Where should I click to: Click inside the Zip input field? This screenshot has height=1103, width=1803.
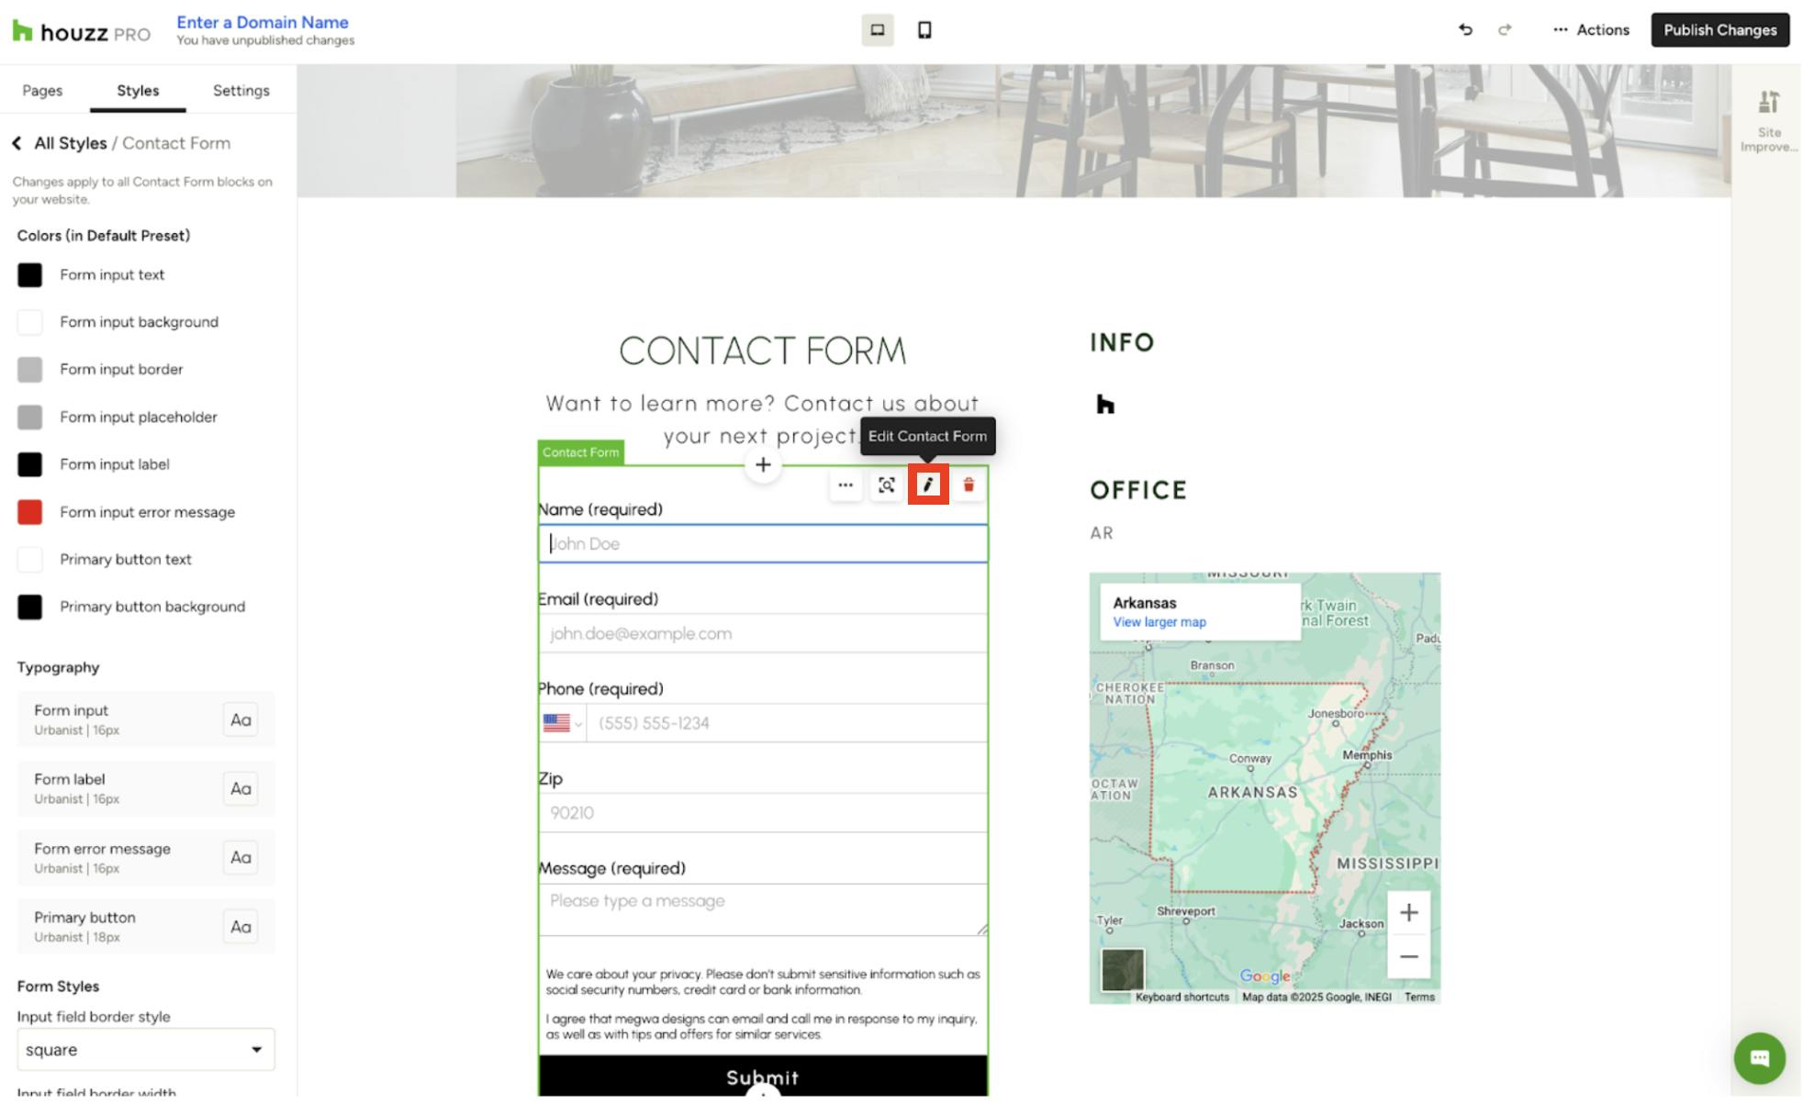pyautogui.click(x=762, y=812)
